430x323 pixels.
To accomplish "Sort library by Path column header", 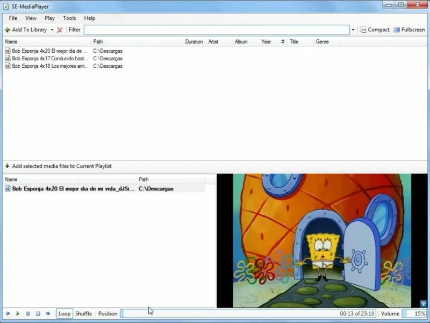I will [137, 42].
